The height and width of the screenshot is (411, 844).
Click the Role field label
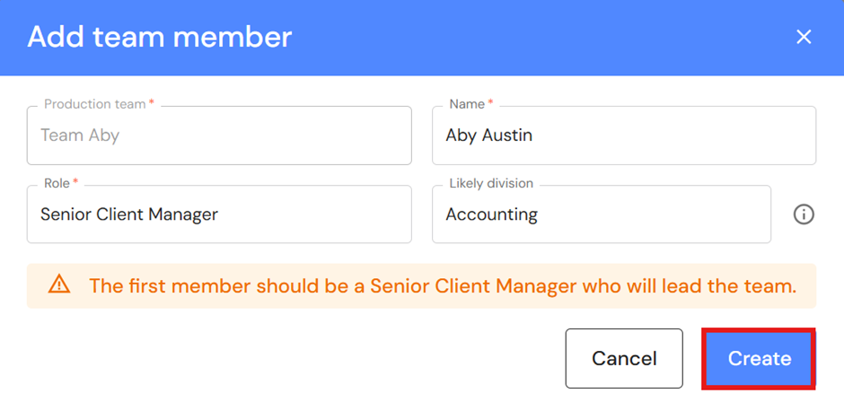coord(57,183)
